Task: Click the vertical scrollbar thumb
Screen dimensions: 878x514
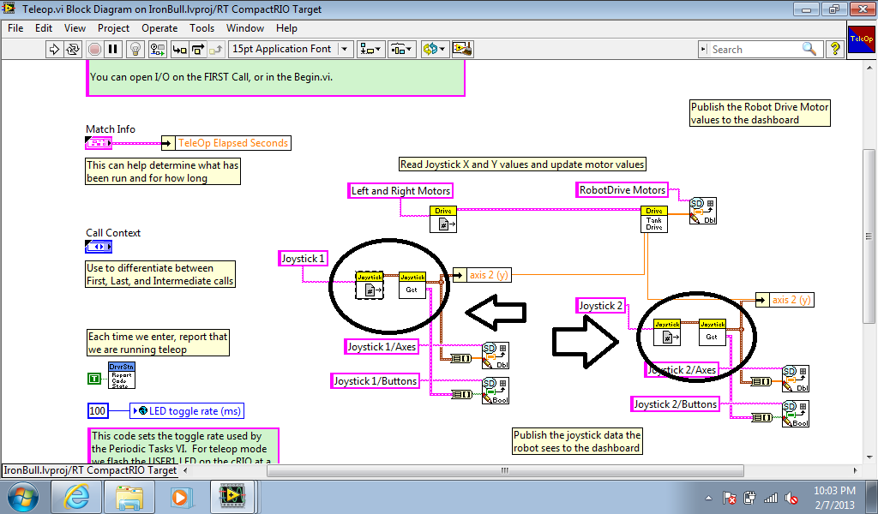Action: [x=869, y=236]
